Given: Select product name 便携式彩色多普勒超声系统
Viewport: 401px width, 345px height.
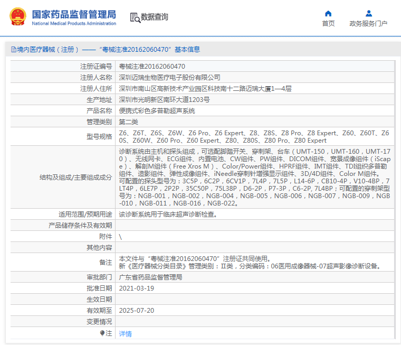Looking at the screenshot, I should [157, 110].
